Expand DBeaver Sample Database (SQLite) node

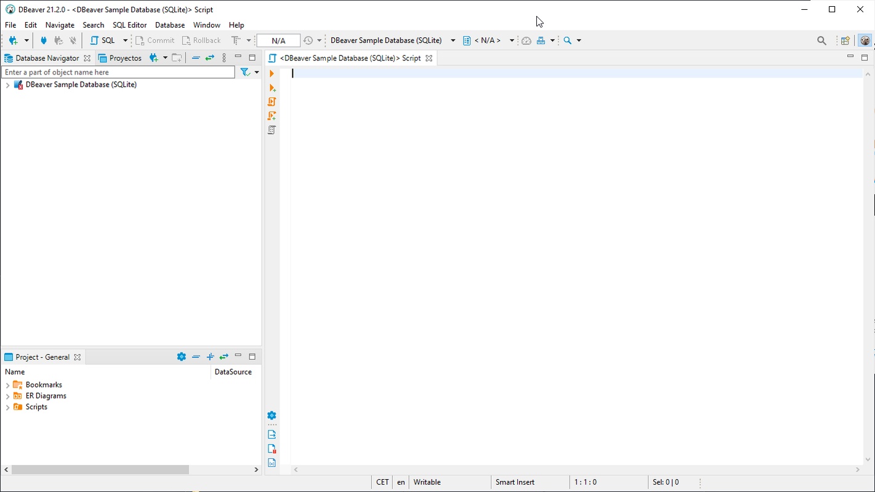point(7,85)
